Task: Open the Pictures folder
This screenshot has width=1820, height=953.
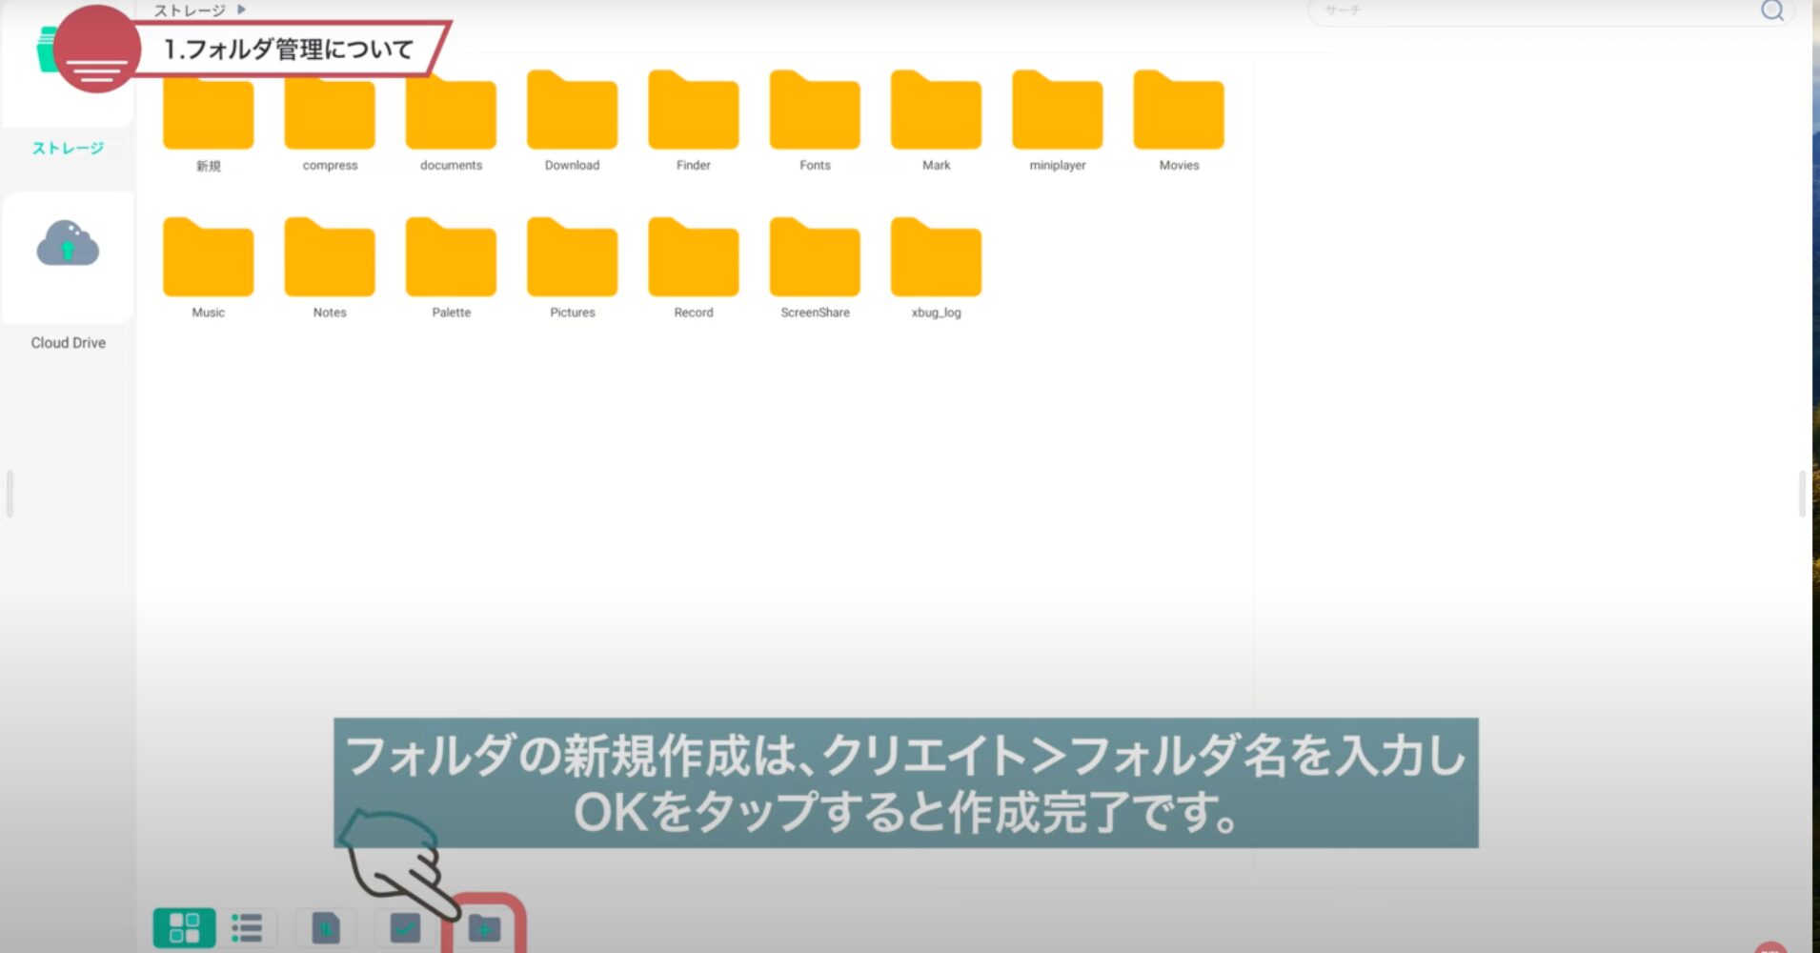Action: 572,258
